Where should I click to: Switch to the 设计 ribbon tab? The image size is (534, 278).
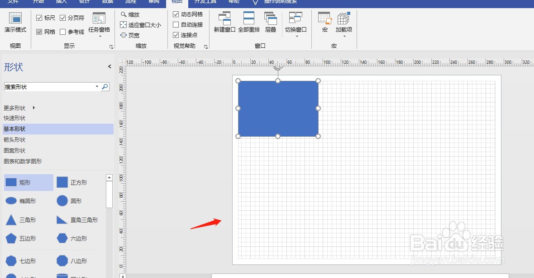[85, 2]
